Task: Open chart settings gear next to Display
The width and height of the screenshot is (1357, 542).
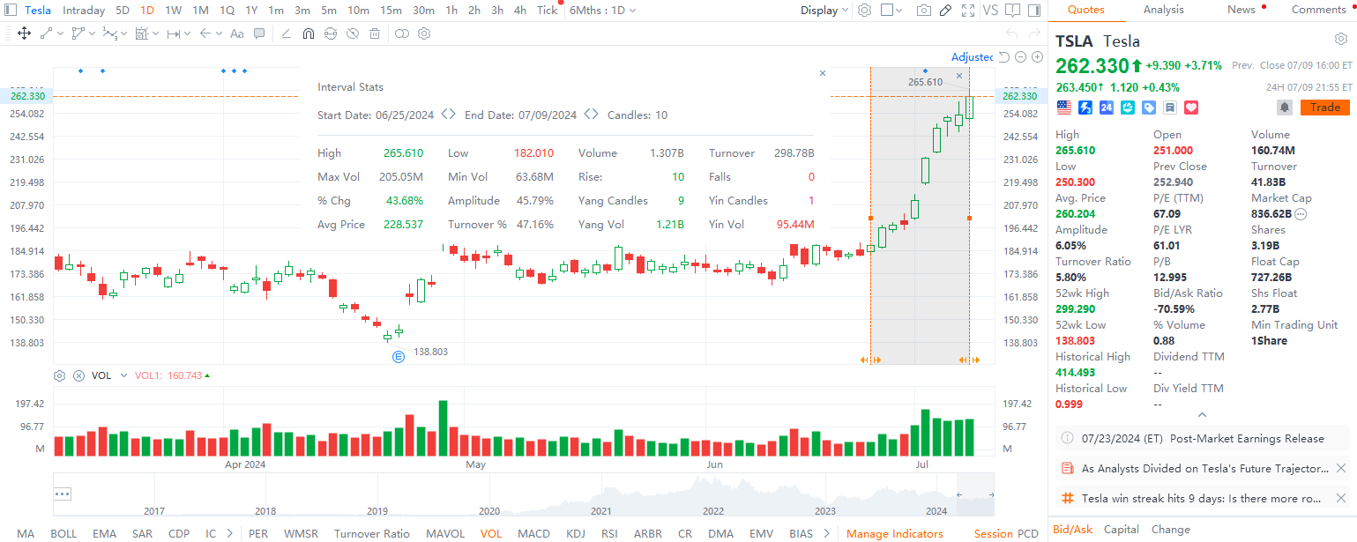Action: (864, 11)
